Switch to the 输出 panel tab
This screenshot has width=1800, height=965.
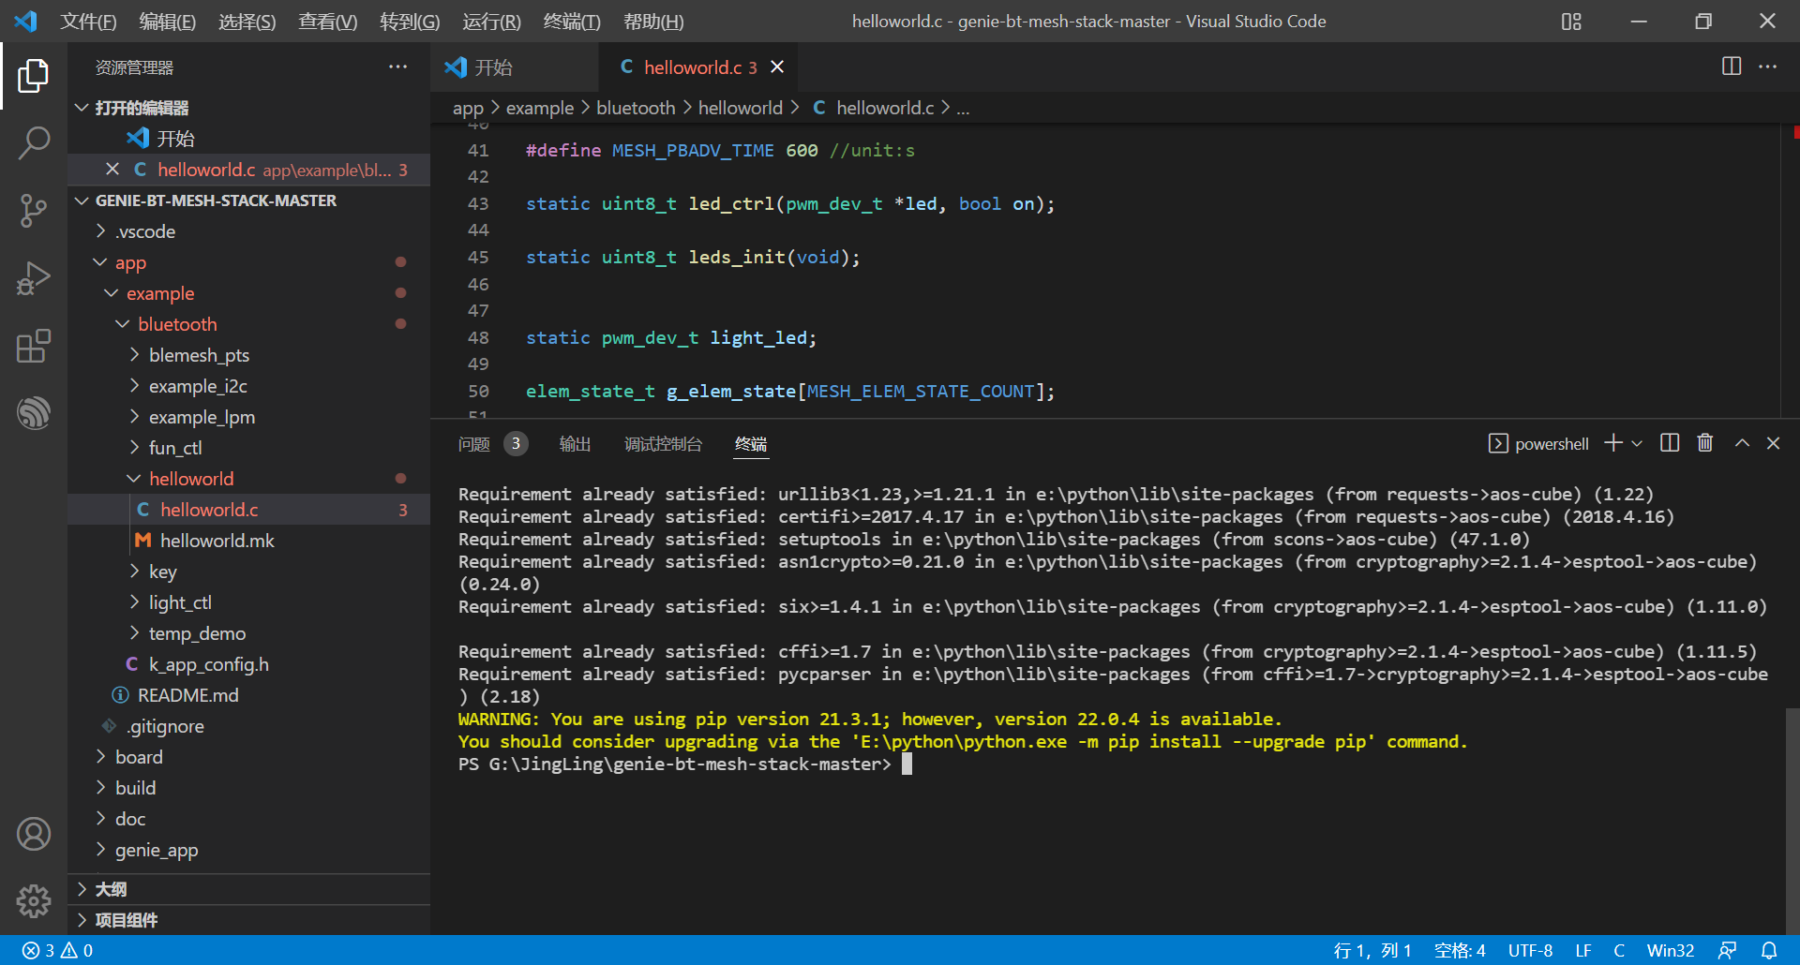pos(575,444)
